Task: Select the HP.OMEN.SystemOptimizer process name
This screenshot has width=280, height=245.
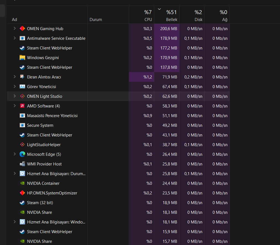Action: pyautogui.click(x=52, y=193)
